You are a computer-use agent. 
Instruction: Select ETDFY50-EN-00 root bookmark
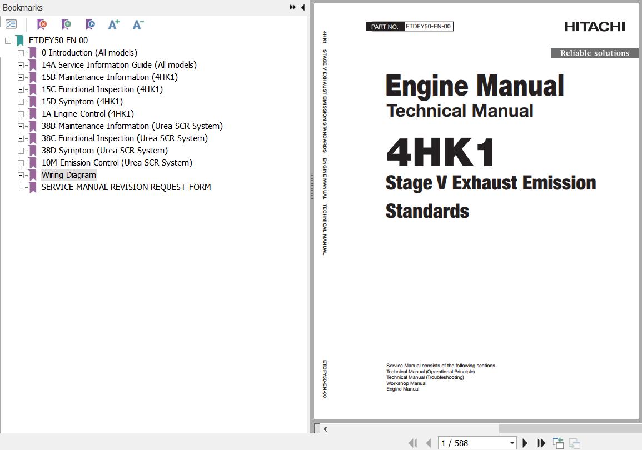58,41
